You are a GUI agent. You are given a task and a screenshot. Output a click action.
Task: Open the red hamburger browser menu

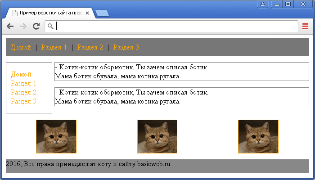[x=305, y=27]
